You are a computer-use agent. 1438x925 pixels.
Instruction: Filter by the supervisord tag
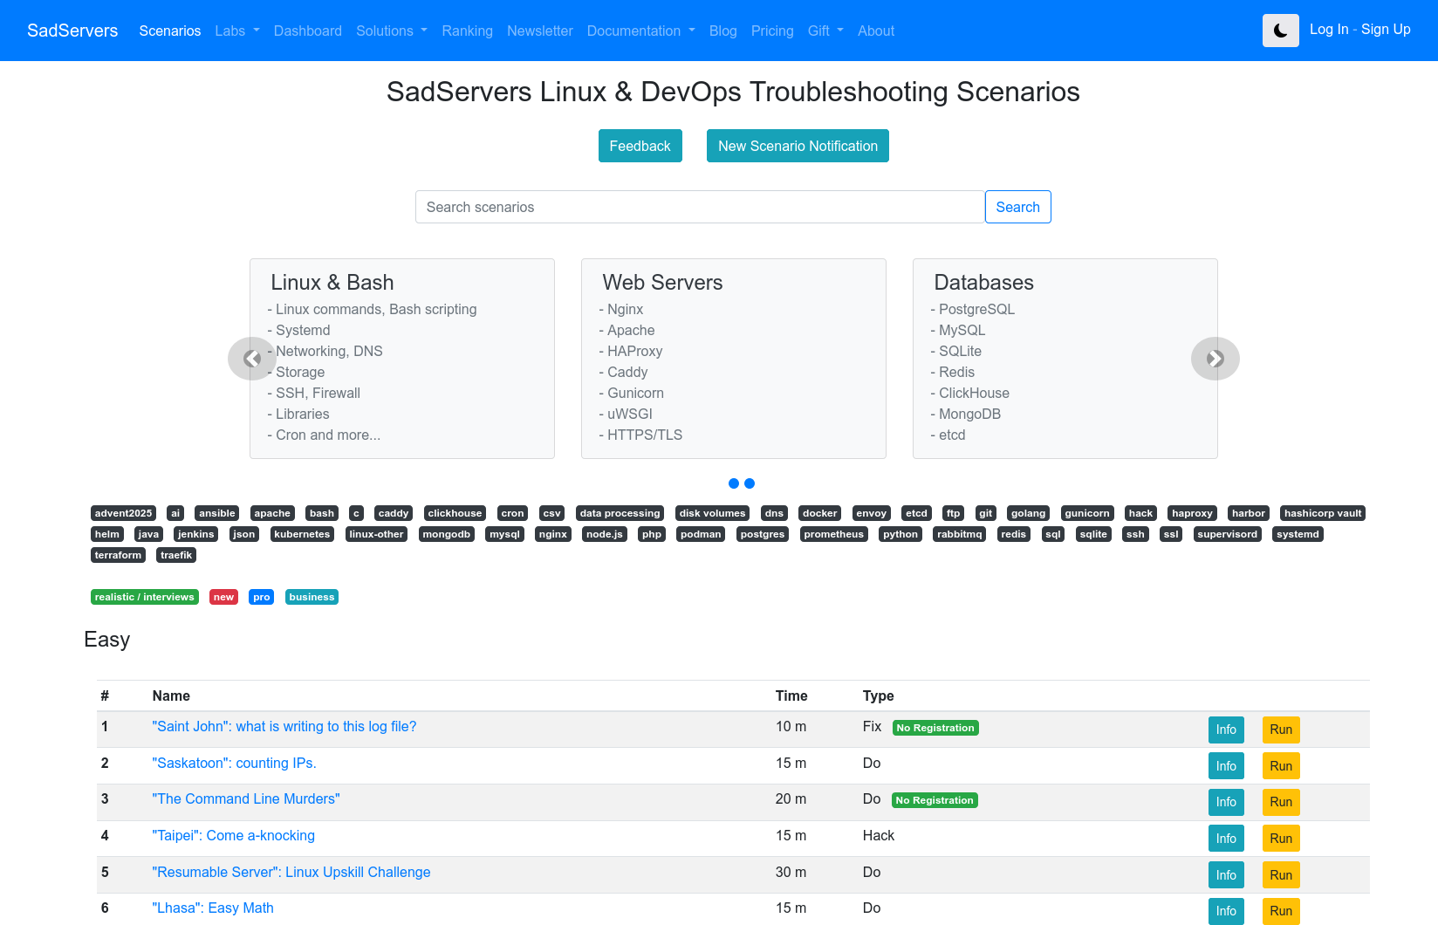(1228, 534)
